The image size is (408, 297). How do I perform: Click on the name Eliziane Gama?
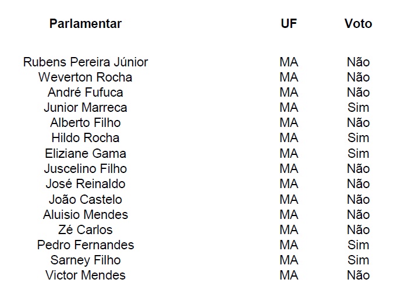pos(86,154)
